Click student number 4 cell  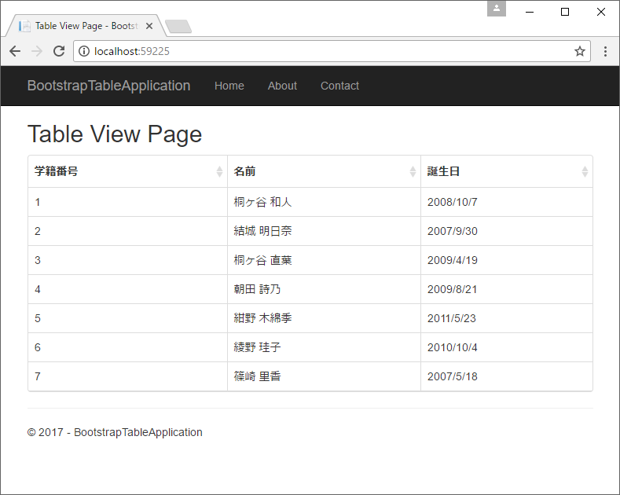128,289
